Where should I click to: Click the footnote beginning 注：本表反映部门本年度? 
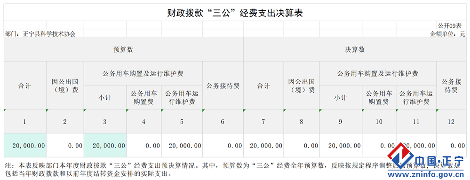(232, 170)
